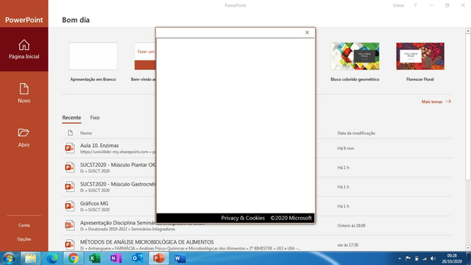471x265 pixels.
Task: Open the Privacy & Cookies link
Action: point(243,218)
